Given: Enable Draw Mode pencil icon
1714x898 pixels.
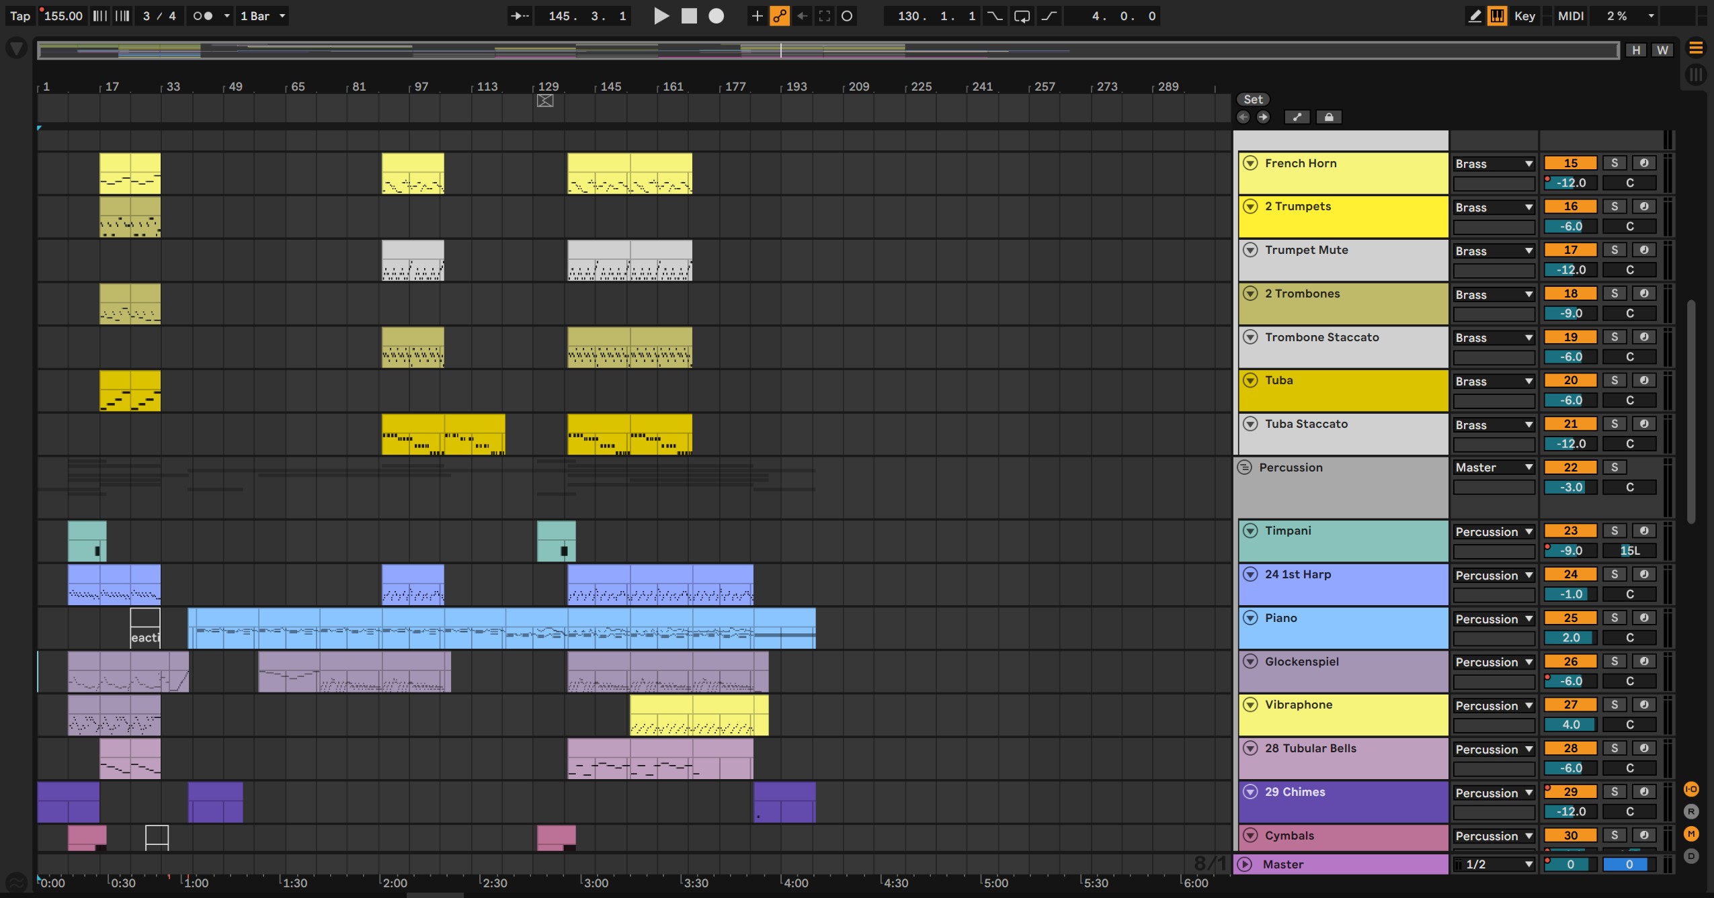Looking at the screenshot, I should click(x=1475, y=16).
